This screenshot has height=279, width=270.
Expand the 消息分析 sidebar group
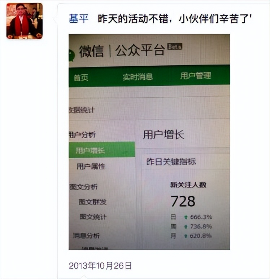tap(86, 236)
